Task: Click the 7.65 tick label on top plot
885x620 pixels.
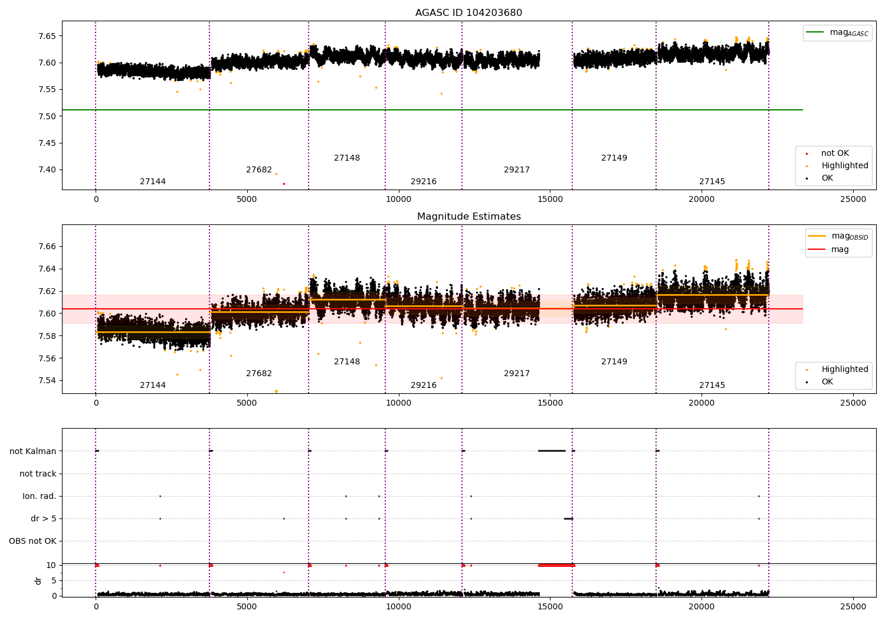Action: tap(47, 36)
